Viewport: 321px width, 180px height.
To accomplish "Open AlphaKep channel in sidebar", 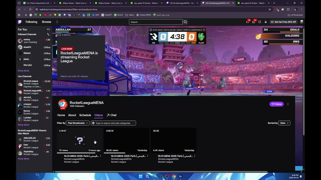I will (34, 153).
